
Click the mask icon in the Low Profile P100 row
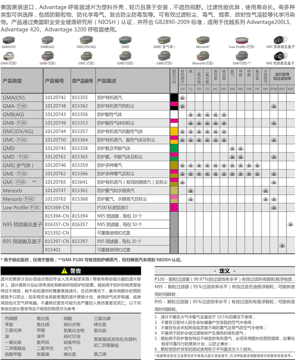point(274,208)
